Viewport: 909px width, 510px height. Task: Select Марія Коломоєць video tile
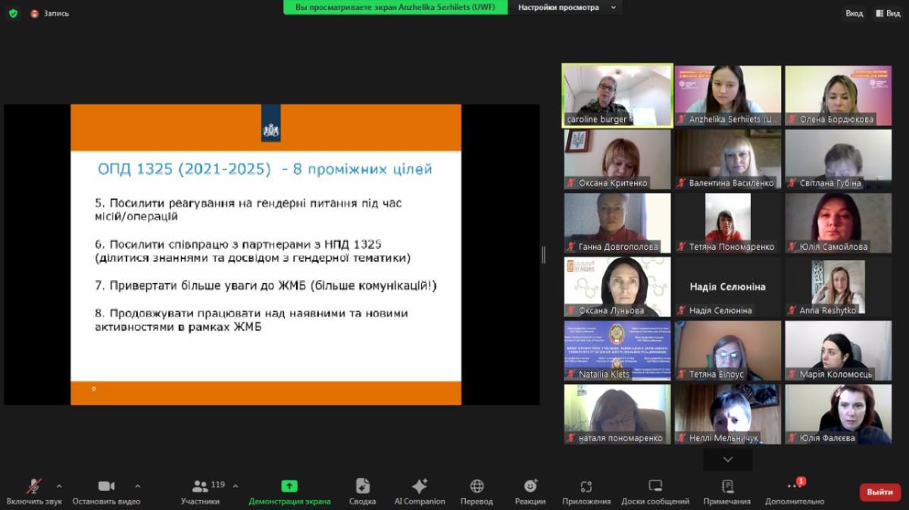click(x=838, y=350)
